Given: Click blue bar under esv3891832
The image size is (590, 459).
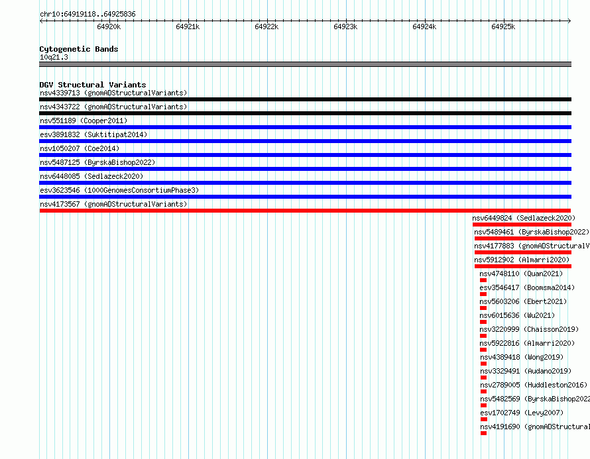Looking at the screenshot, I should tap(305, 141).
